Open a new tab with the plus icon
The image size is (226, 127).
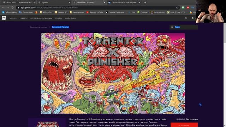click(x=145, y=2)
